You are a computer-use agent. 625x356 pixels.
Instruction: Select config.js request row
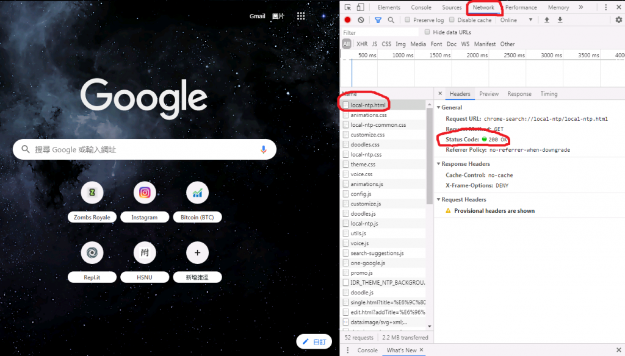click(x=383, y=193)
